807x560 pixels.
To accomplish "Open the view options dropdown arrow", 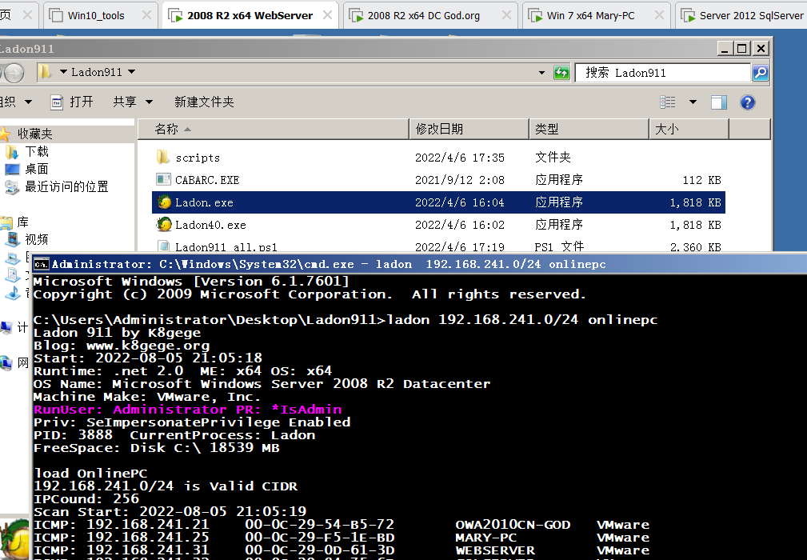I will click(693, 102).
